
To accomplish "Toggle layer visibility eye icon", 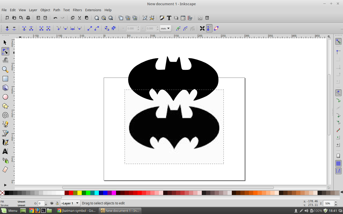I will click(52, 203).
